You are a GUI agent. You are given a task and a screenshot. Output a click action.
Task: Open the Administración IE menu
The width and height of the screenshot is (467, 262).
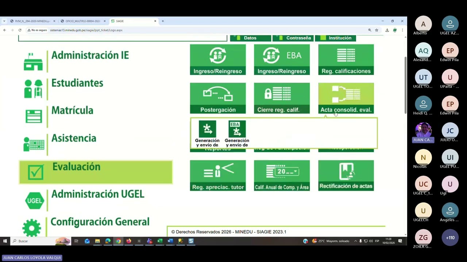click(90, 55)
